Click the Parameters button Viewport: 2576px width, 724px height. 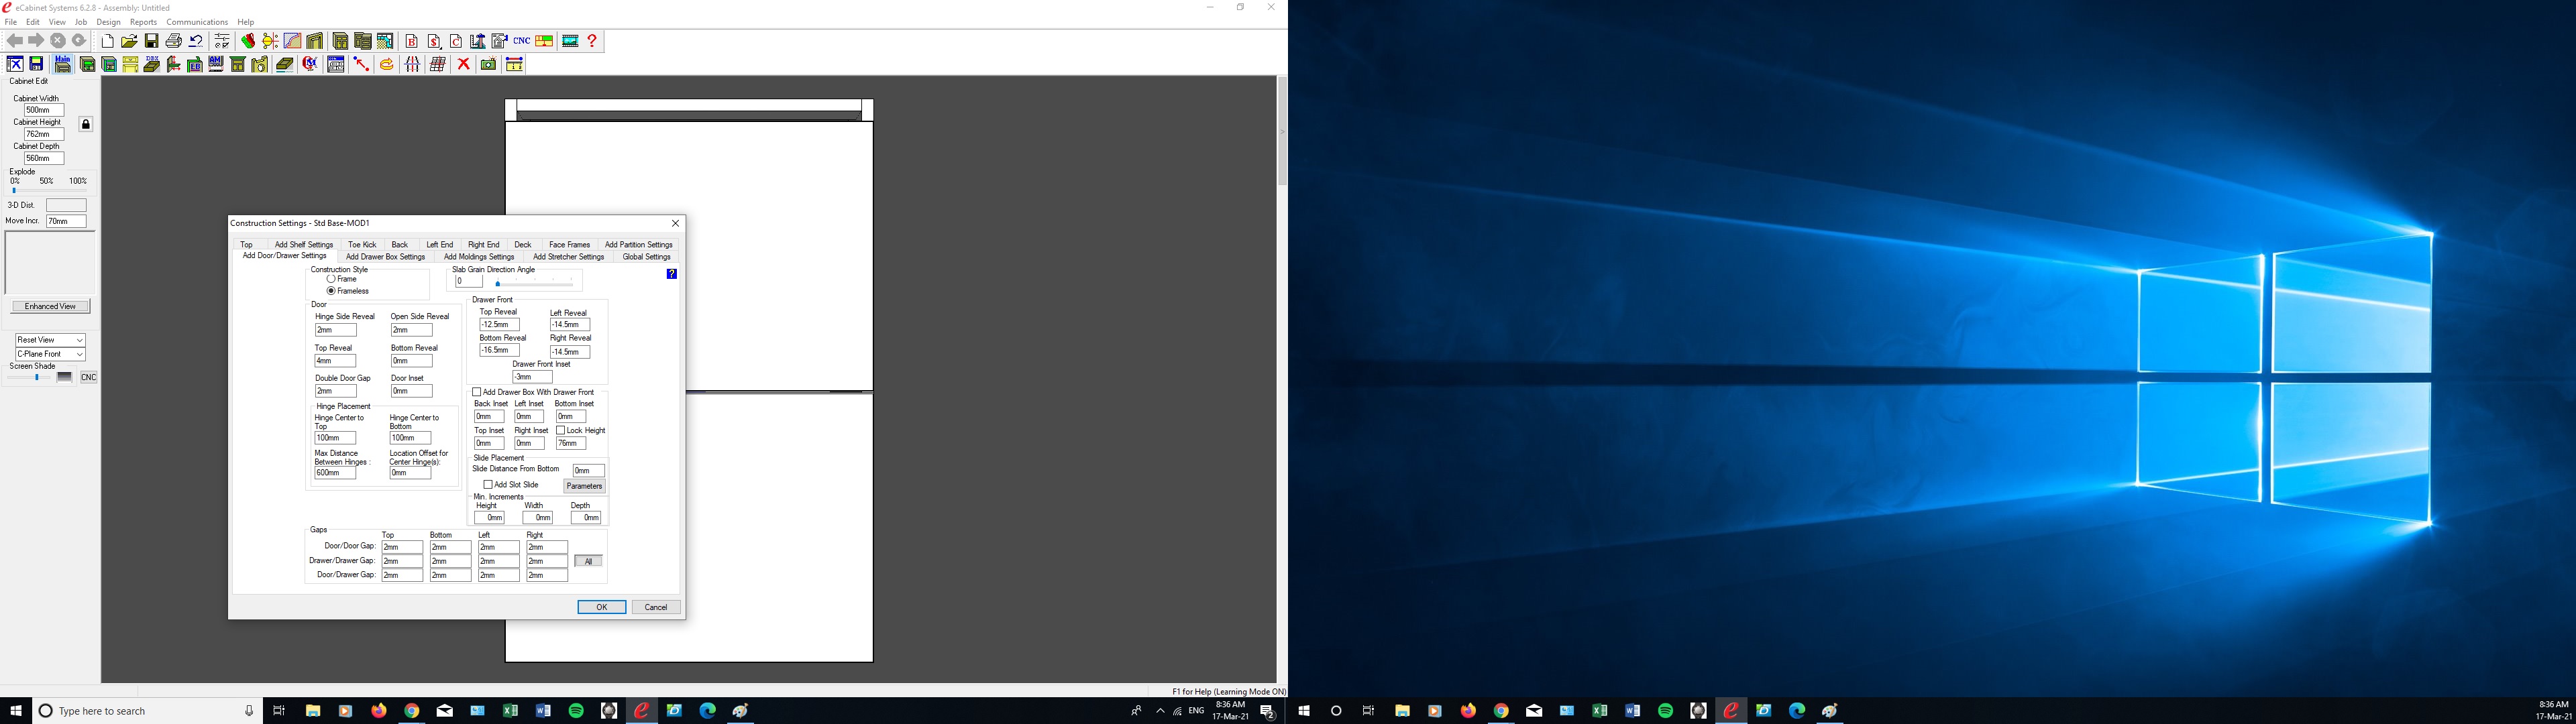[584, 486]
